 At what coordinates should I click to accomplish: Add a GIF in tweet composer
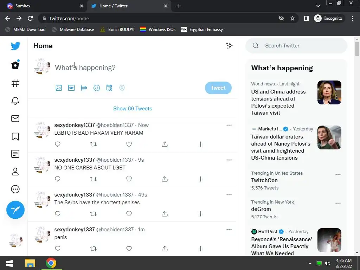[71, 88]
